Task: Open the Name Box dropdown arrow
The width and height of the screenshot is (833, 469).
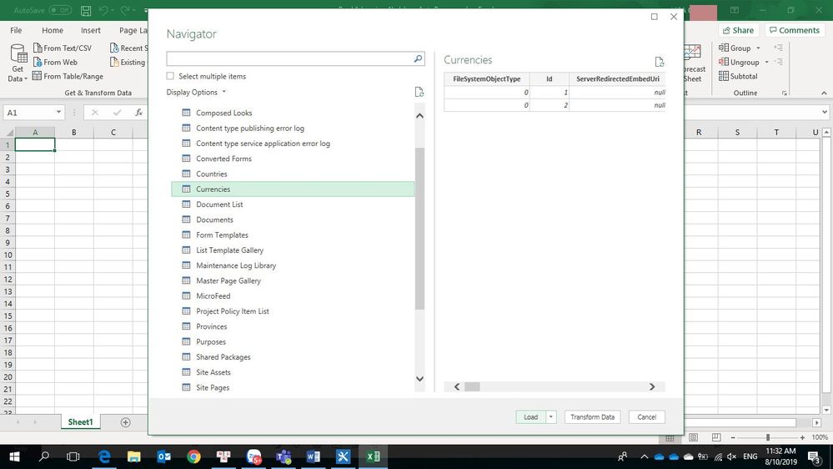Action: [x=58, y=112]
